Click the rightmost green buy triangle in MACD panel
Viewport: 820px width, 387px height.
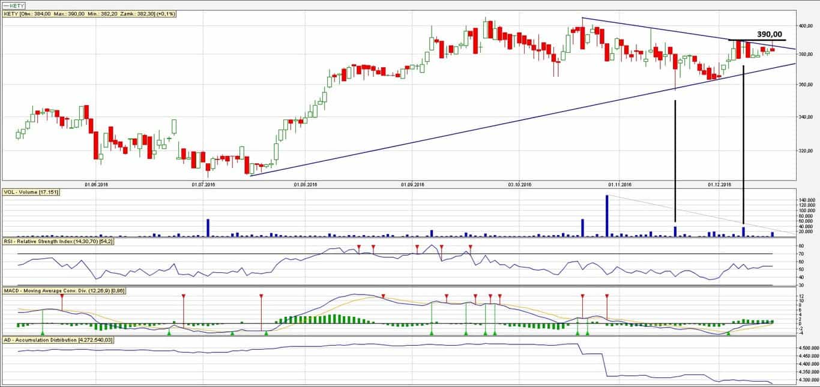(x=728, y=332)
